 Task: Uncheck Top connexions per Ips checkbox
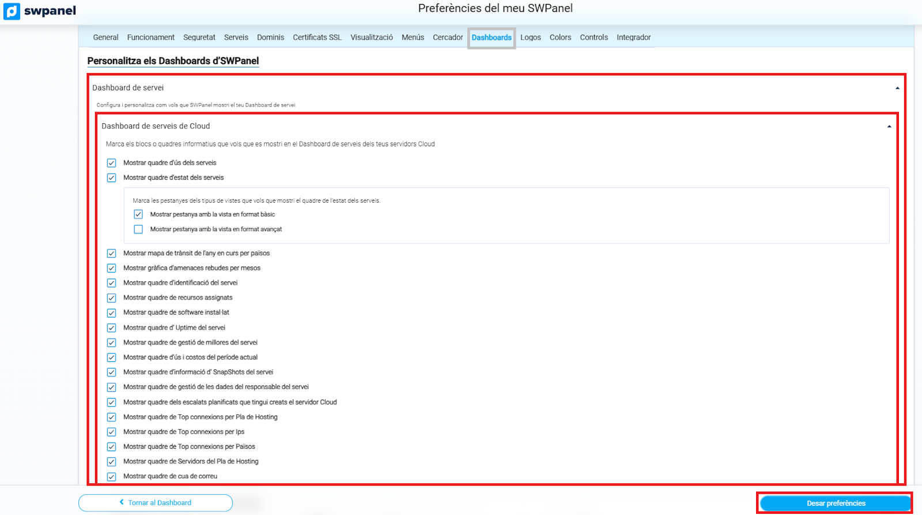(112, 432)
